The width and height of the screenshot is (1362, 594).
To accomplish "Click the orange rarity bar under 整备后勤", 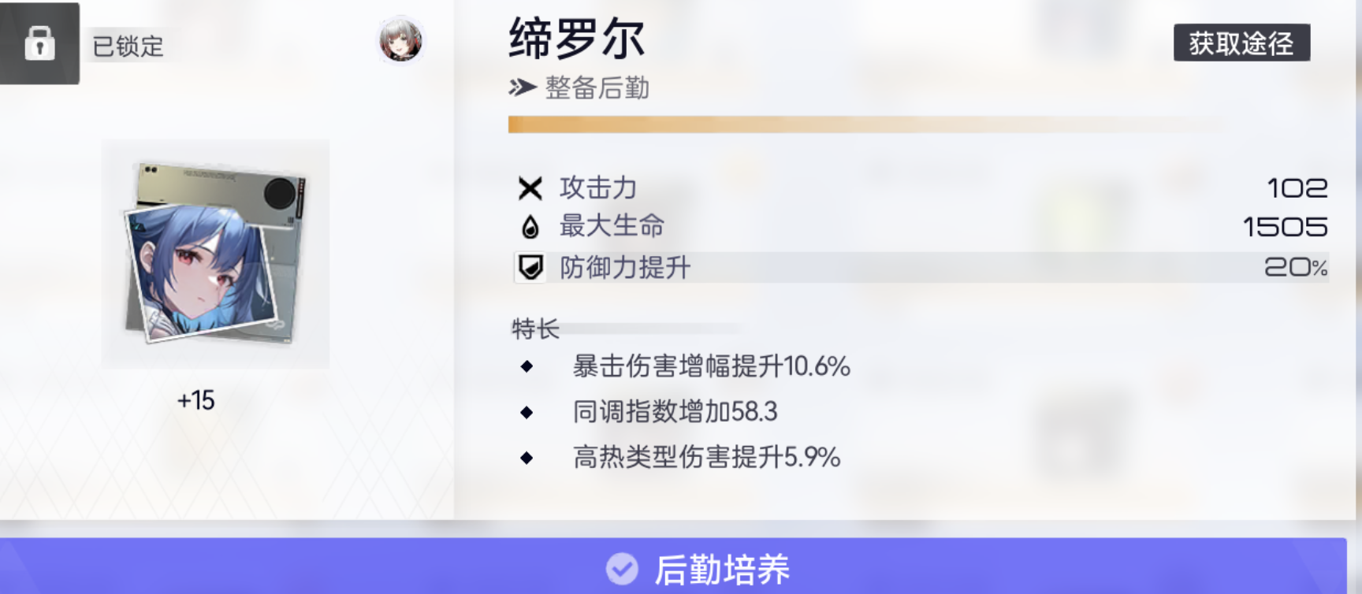I will pos(867,124).
